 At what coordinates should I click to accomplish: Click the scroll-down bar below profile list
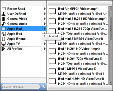click(x=80, y=87)
